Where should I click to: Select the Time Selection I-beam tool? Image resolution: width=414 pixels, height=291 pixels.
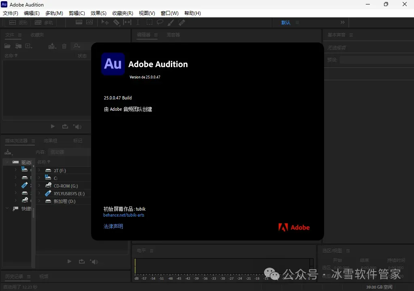coord(138,22)
